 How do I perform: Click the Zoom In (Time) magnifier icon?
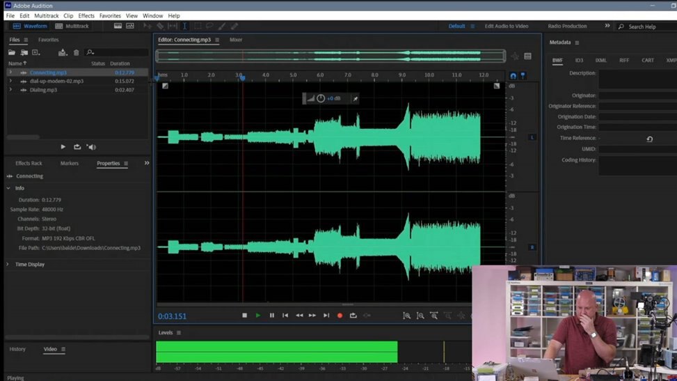point(407,316)
